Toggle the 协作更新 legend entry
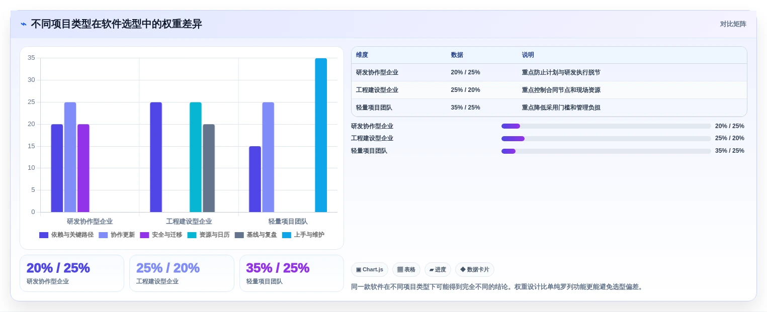This screenshot has height=312, width=767. click(x=117, y=235)
